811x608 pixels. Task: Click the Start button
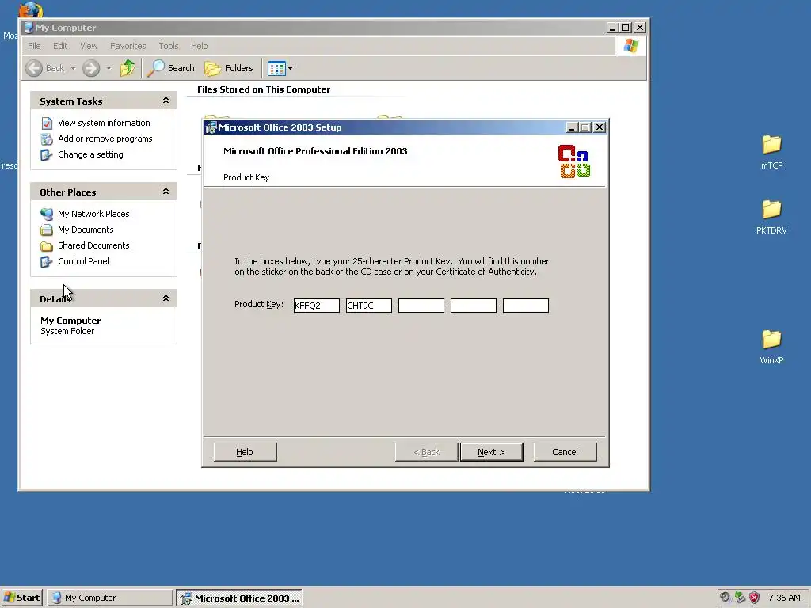click(x=21, y=598)
